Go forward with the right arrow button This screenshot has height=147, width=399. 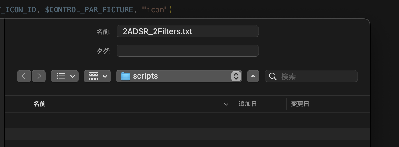[39, 76]
